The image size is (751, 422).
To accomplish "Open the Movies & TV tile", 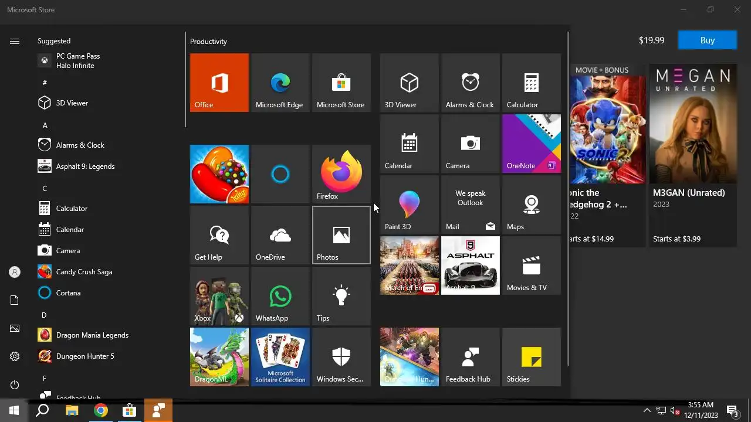I will pos(532,266).
